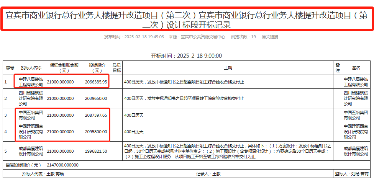Click bid price 2039650.00
The image size is (374, 191).
pyautogui.click(x=96, y=98)
